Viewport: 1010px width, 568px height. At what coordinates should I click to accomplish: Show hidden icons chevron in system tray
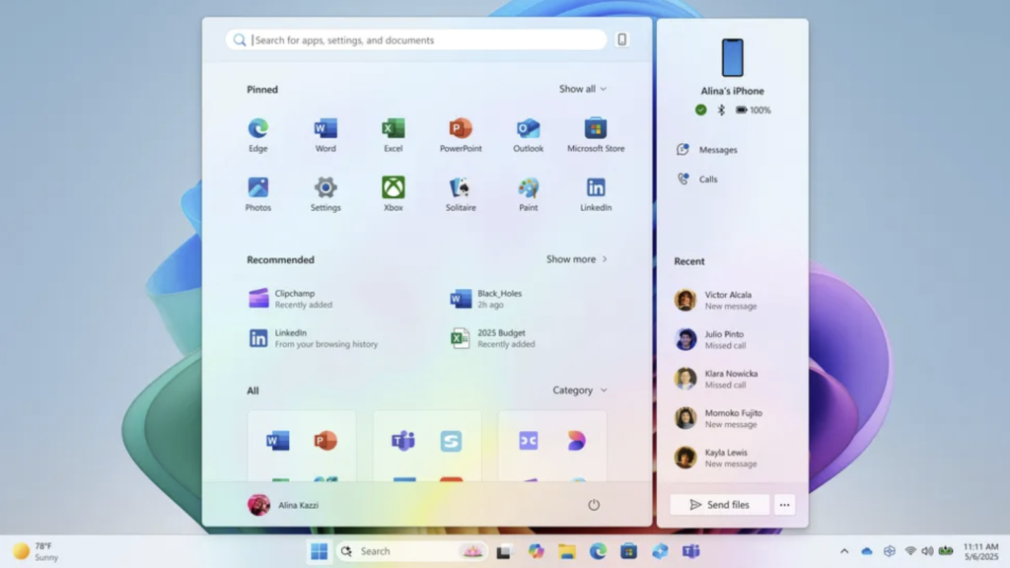[844, 551]
